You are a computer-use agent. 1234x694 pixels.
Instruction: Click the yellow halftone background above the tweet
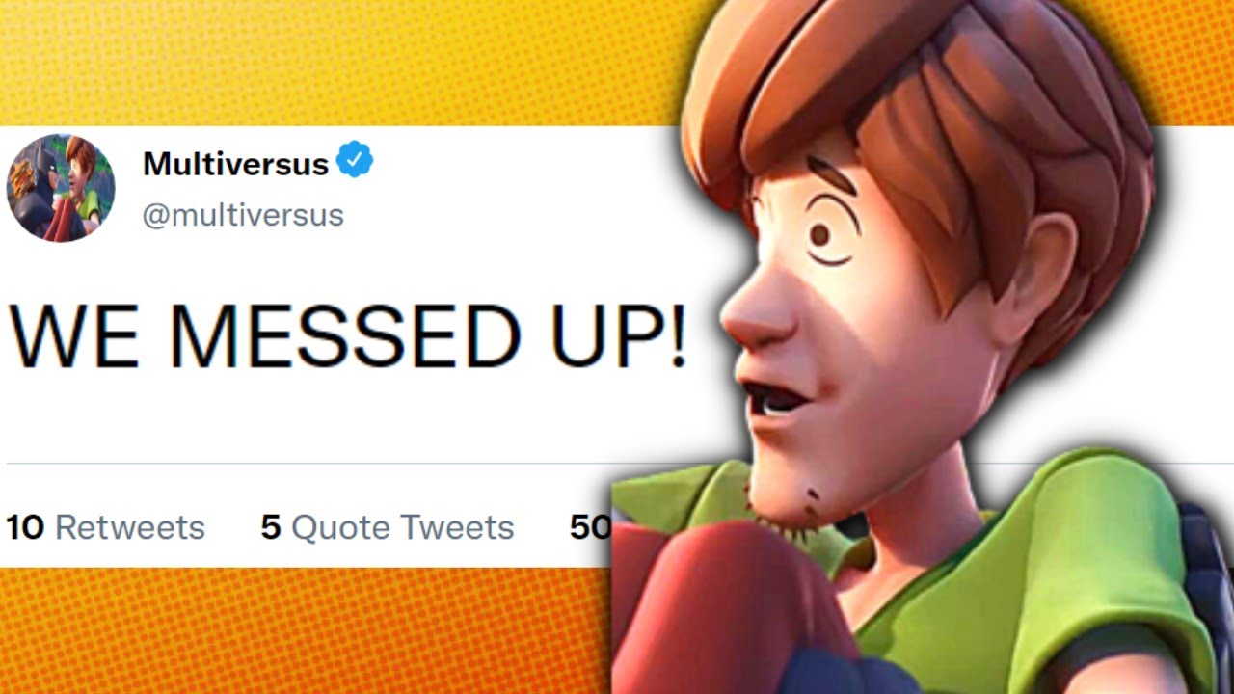click(x=337, y=63)
